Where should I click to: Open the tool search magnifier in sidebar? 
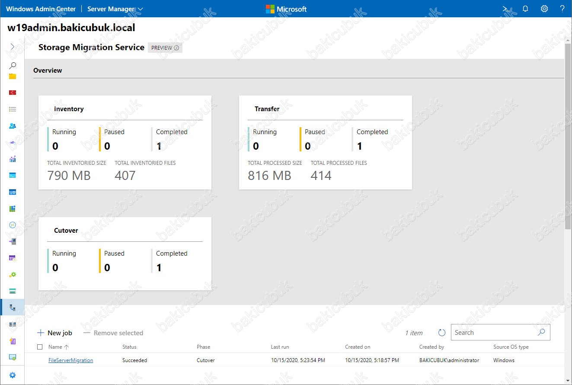(13, 66)
